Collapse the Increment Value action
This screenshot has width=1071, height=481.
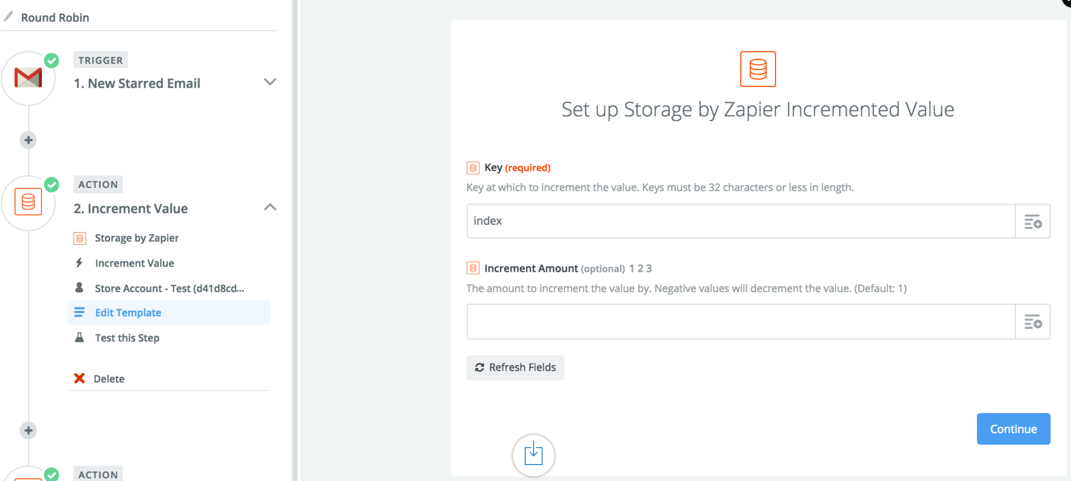(x=270, y=207)
